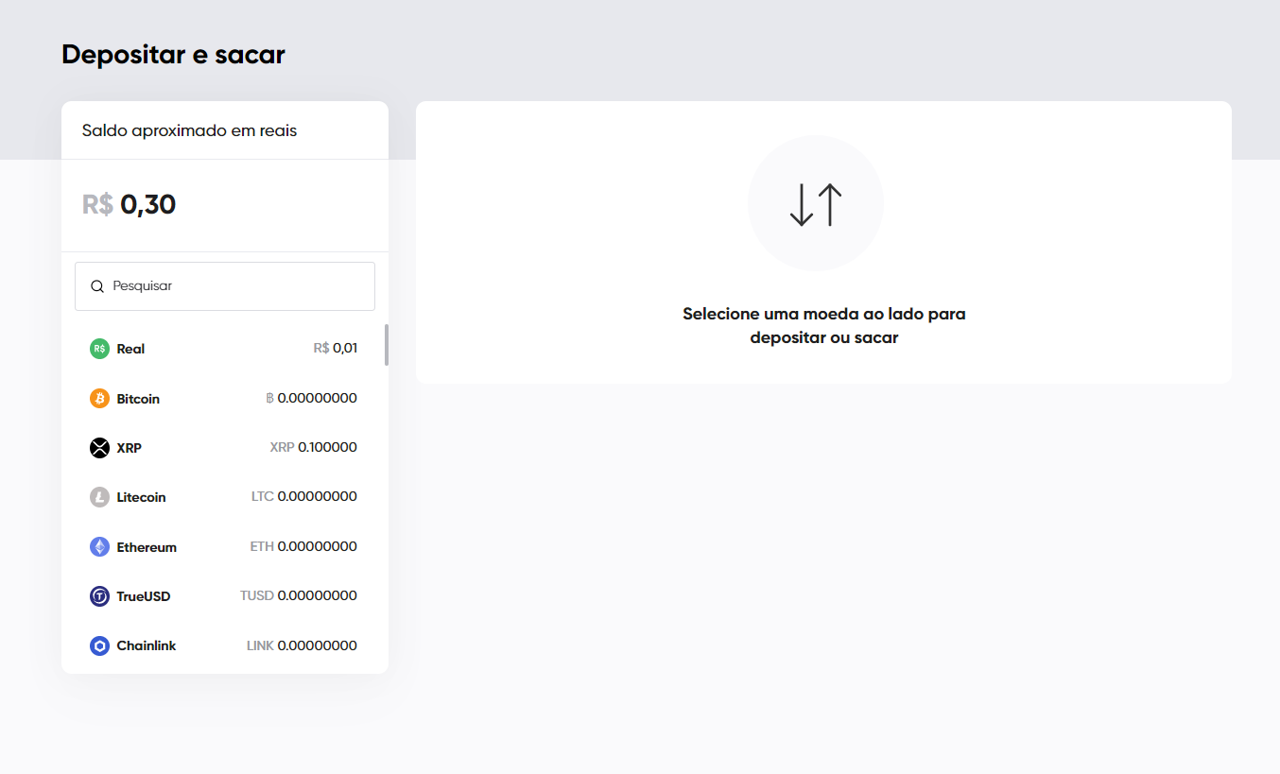Select the Bitcoin currency name
Viewport: 1280px width, 774px height.
click(138, 399)
